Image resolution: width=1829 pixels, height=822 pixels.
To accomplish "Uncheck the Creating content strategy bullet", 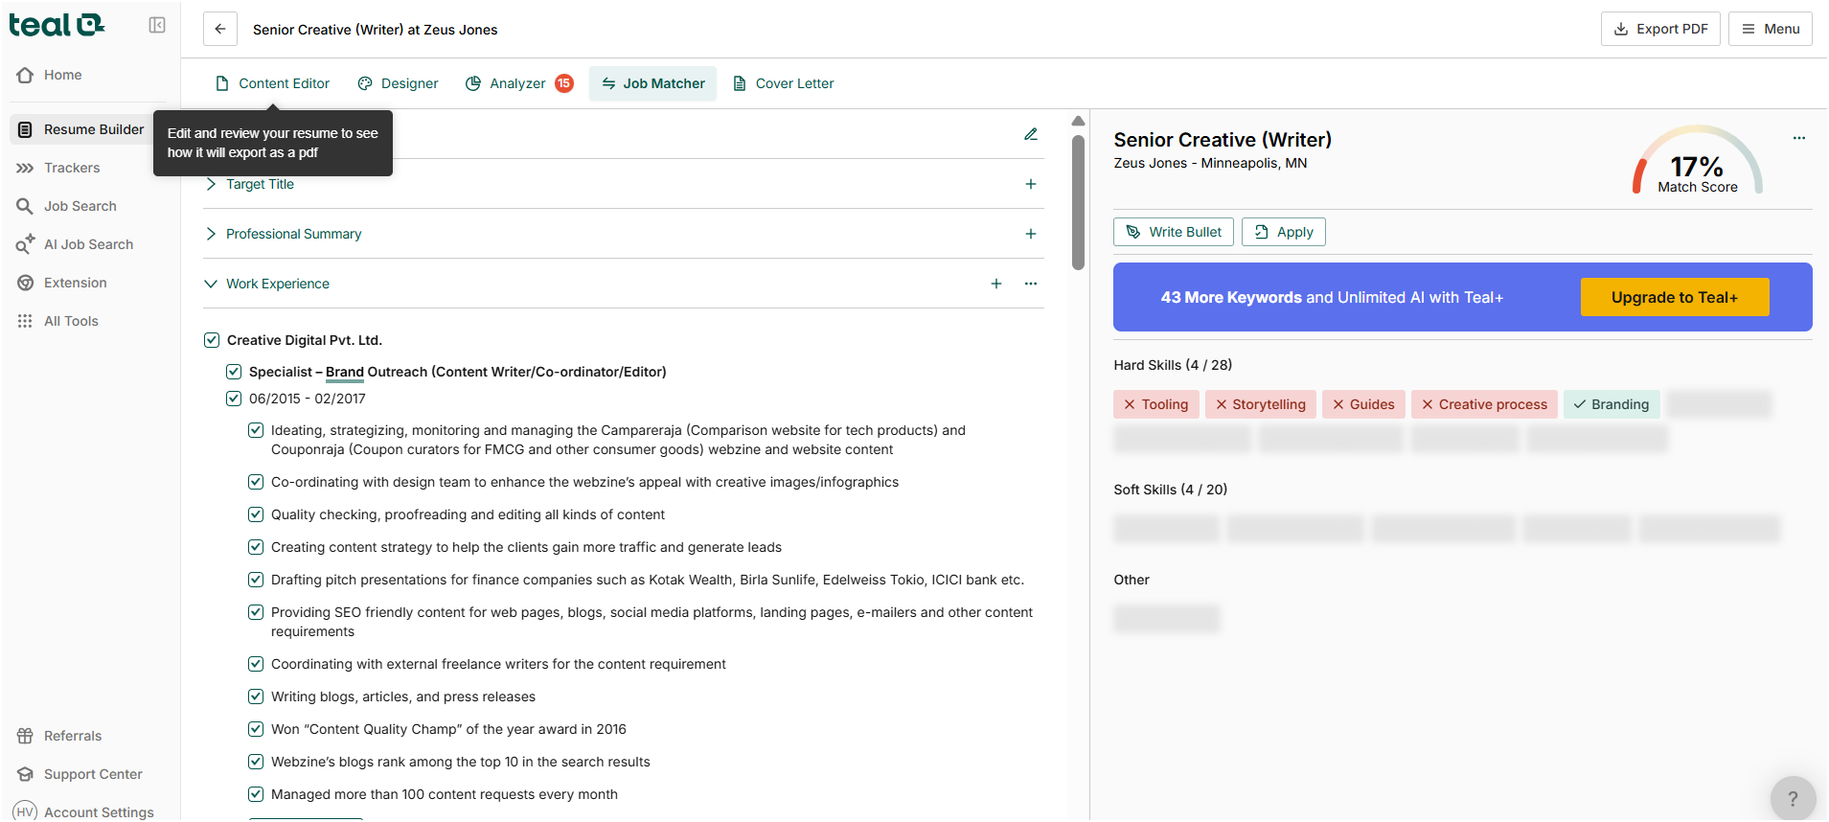I will tap(256, 547).
